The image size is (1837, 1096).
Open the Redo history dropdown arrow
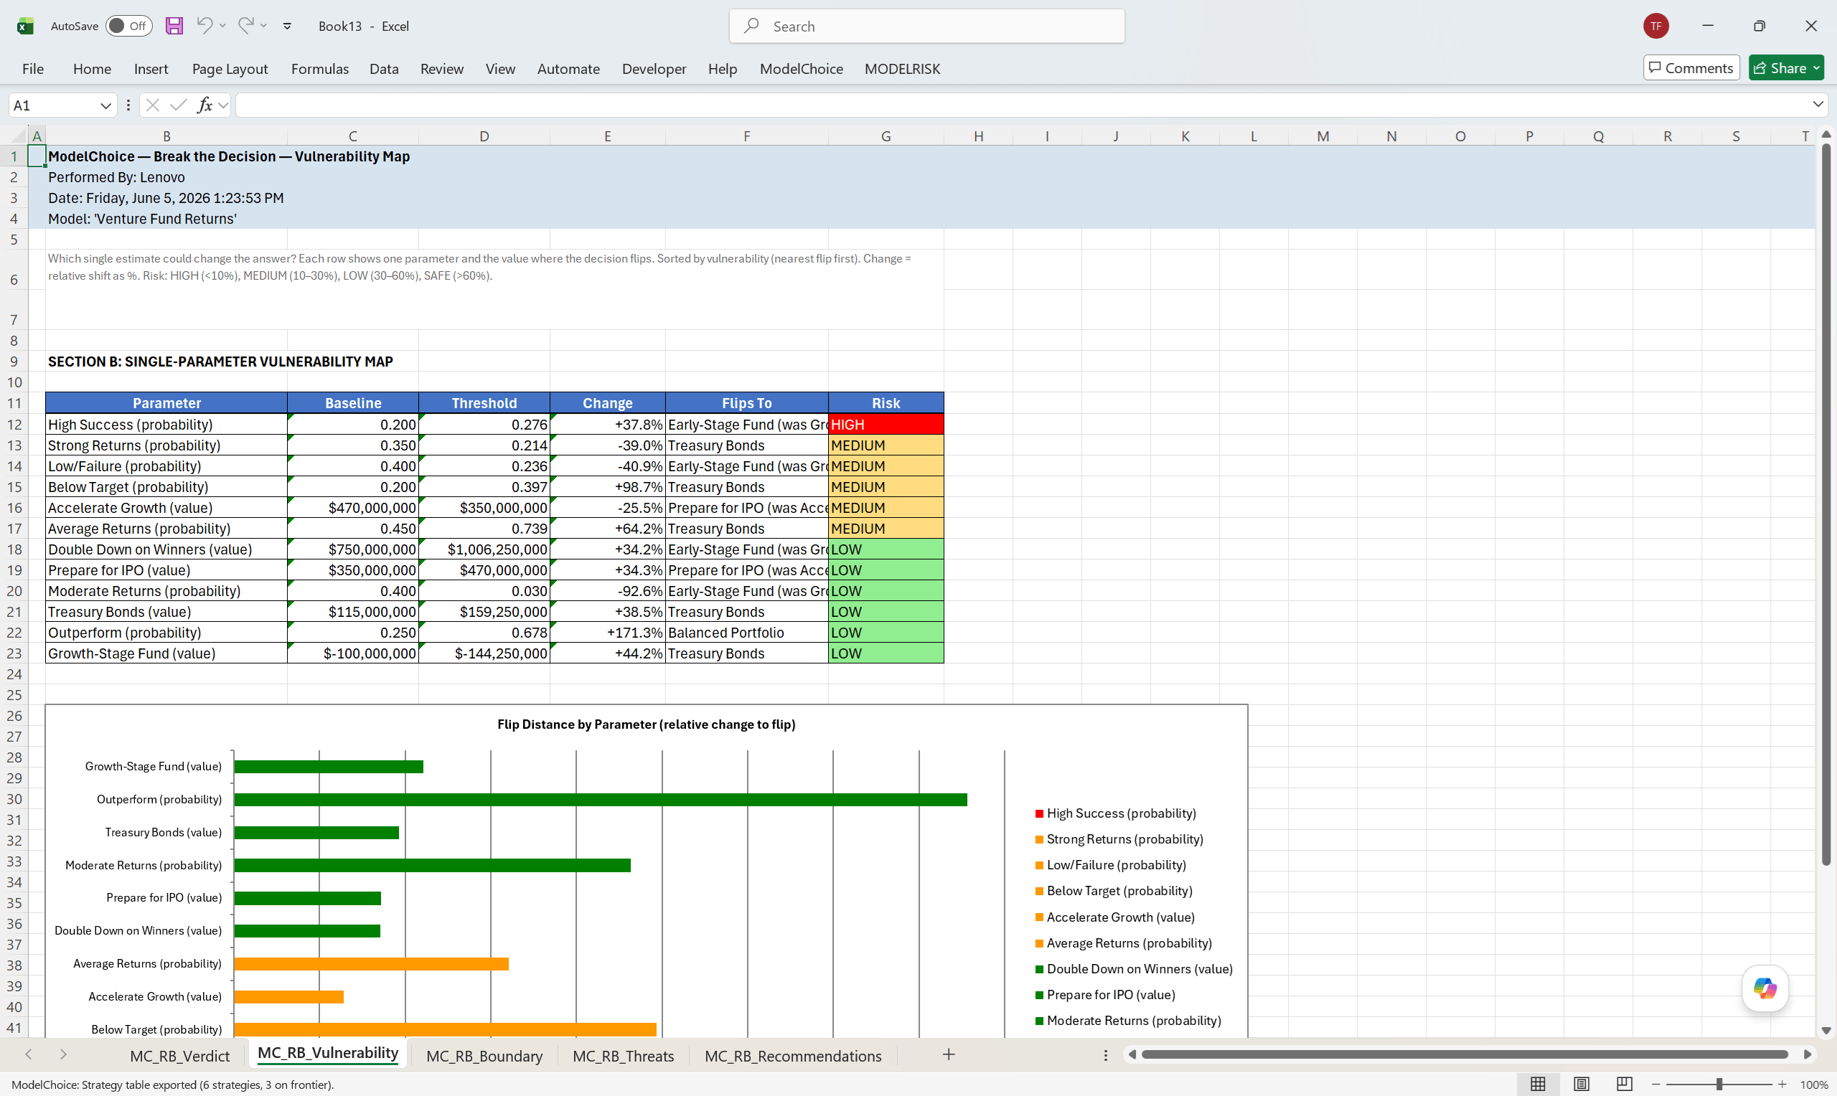pyautogui.click(x=263, y=26)
